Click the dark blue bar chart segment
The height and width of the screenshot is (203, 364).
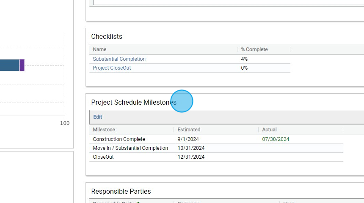coord(9,65)
